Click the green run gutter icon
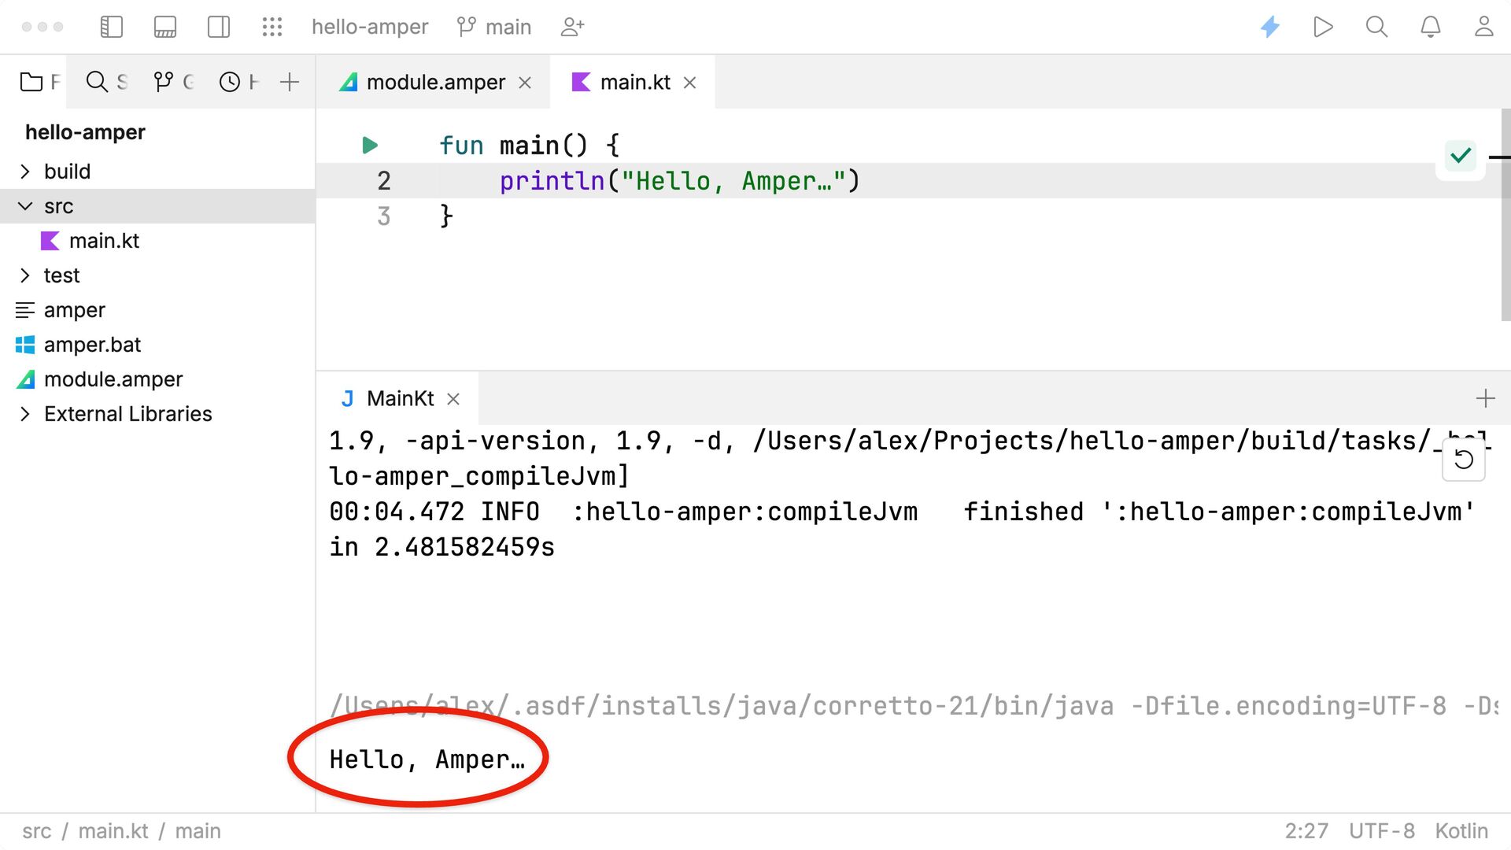 pyautogui.click(x=370, y=145)
